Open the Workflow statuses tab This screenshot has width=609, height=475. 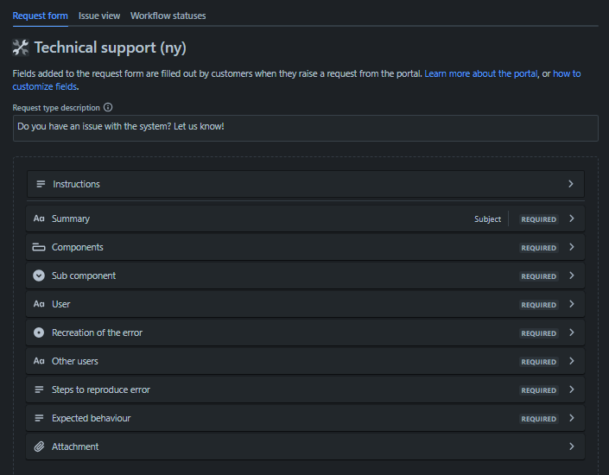pyautogui.click(x=168, y=16)
